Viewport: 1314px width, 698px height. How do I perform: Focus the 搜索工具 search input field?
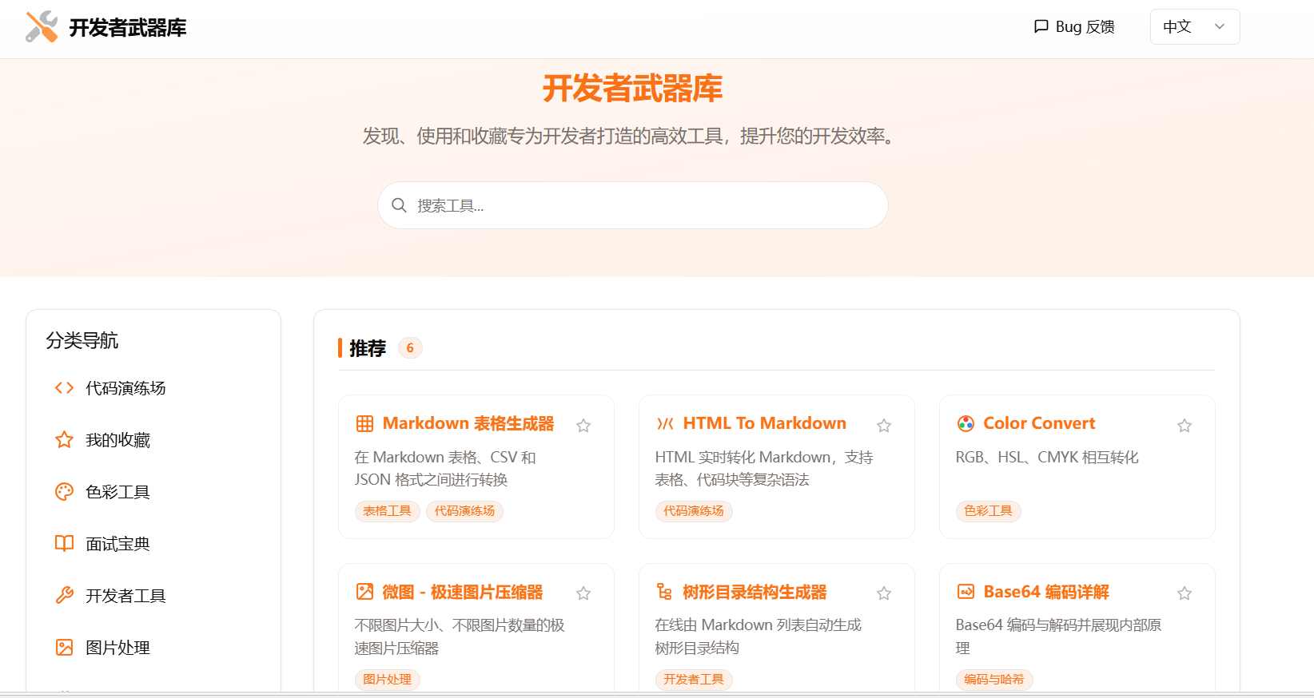[x=633, y=205]
